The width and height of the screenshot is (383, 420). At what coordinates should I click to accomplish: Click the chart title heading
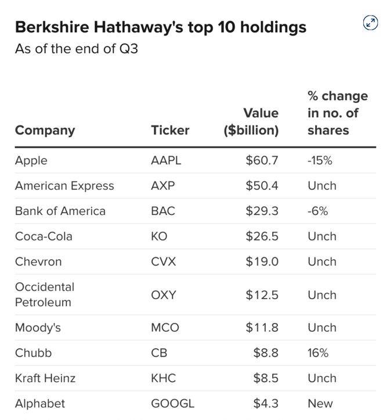(160, 27)
